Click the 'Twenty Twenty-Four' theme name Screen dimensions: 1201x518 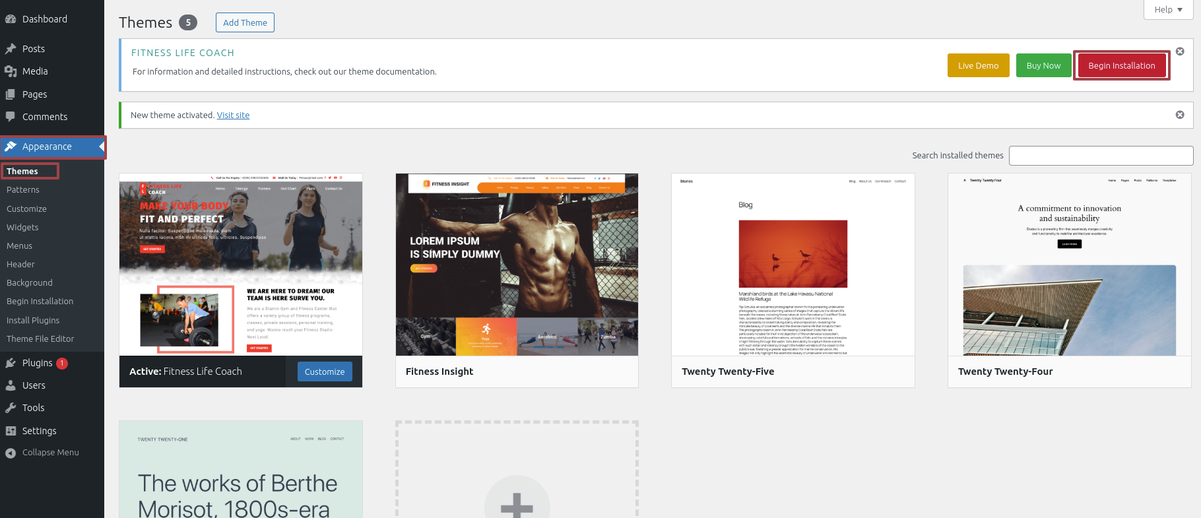coord(1005,372)
